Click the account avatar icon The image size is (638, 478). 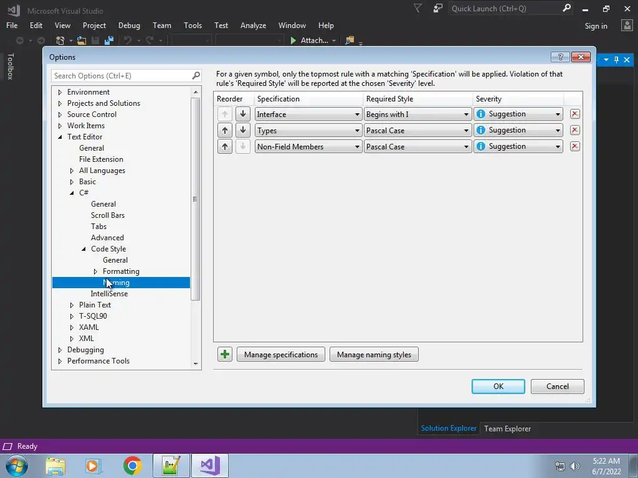coord(627,26)
